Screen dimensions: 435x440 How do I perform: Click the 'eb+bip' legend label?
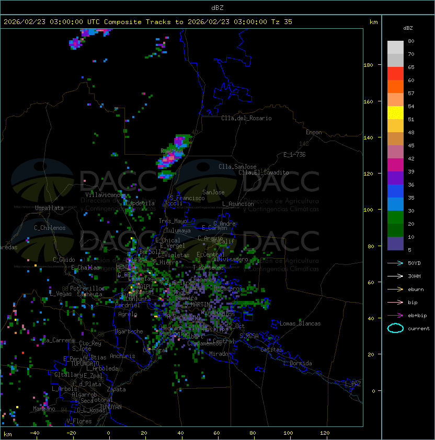(x=417, y=316)
